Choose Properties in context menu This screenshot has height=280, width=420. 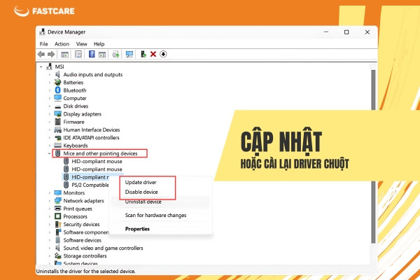(137, 229)
